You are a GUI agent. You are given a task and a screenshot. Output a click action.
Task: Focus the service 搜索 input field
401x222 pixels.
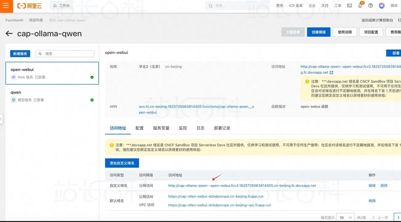[65, 54]
